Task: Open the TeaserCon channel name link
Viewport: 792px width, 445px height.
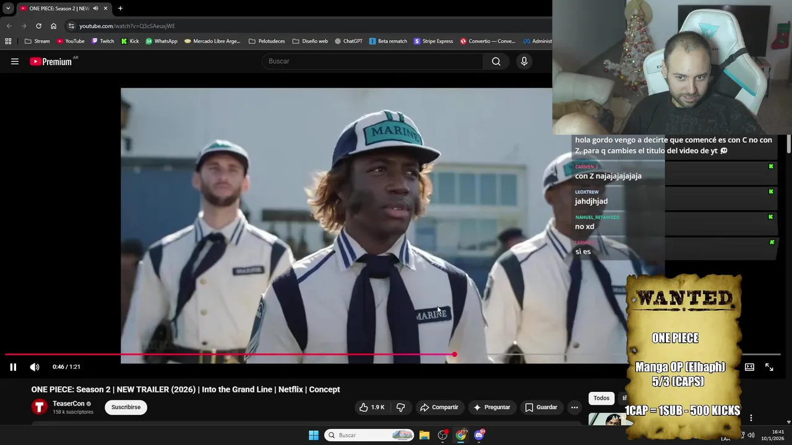Action: pyautogui.click(x=68, y=404)
